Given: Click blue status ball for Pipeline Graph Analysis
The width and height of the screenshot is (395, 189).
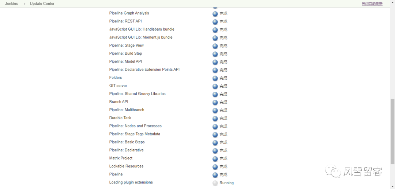Looking at the screenshot, I should click(215, 14).
